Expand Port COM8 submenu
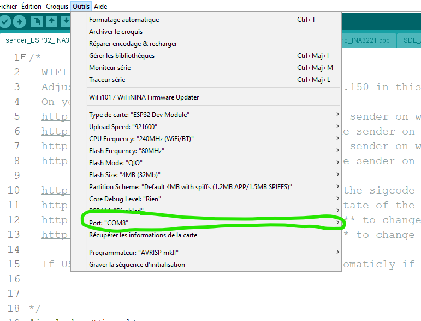This screenshot has width=421, height=321. click(x=206, y=223)
